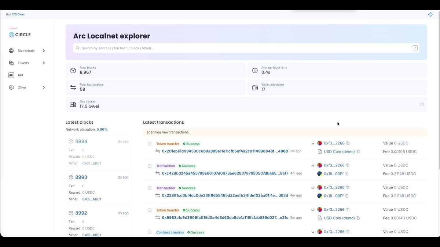Screen dimensions: 440x247
Task: Expand the Blockchain sidebar menu chevron
Action: click(44, 51)
